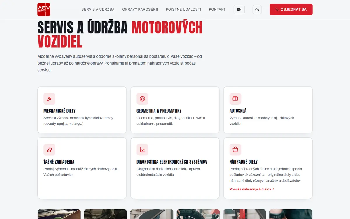350x219 pixels.
Task: Switch language using the EN button
Action: pos(239,9)
